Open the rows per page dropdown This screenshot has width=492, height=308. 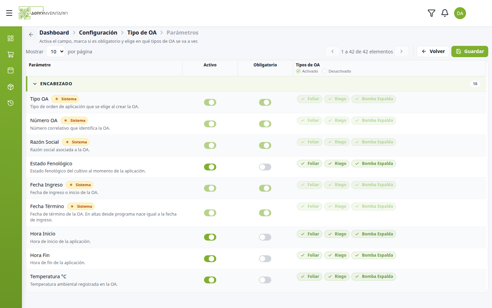click(55, 52)
